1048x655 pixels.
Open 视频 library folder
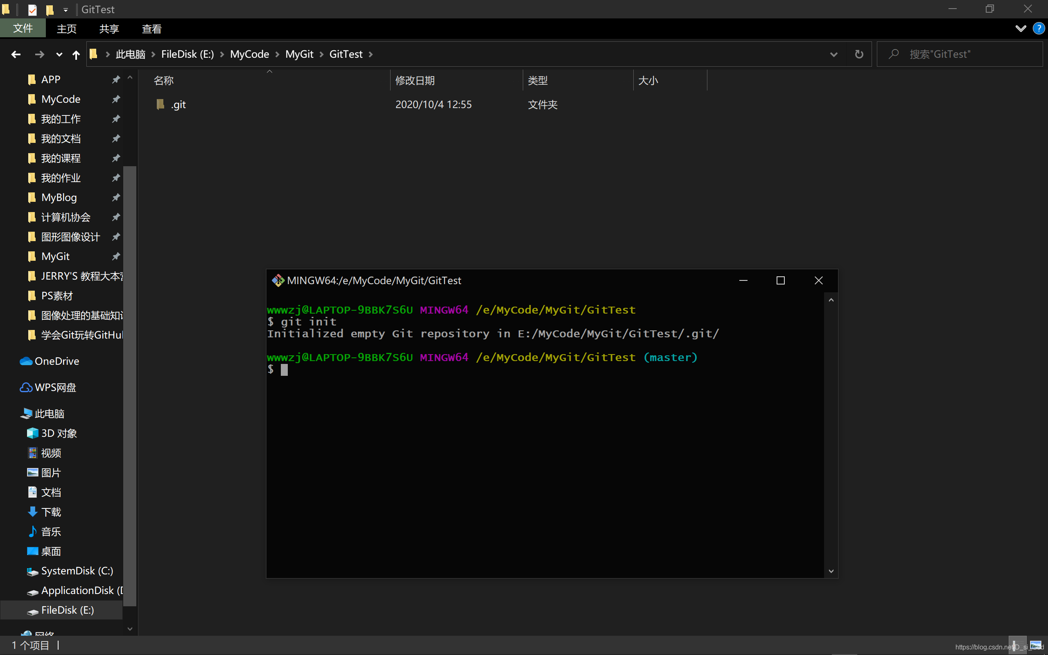51,453
